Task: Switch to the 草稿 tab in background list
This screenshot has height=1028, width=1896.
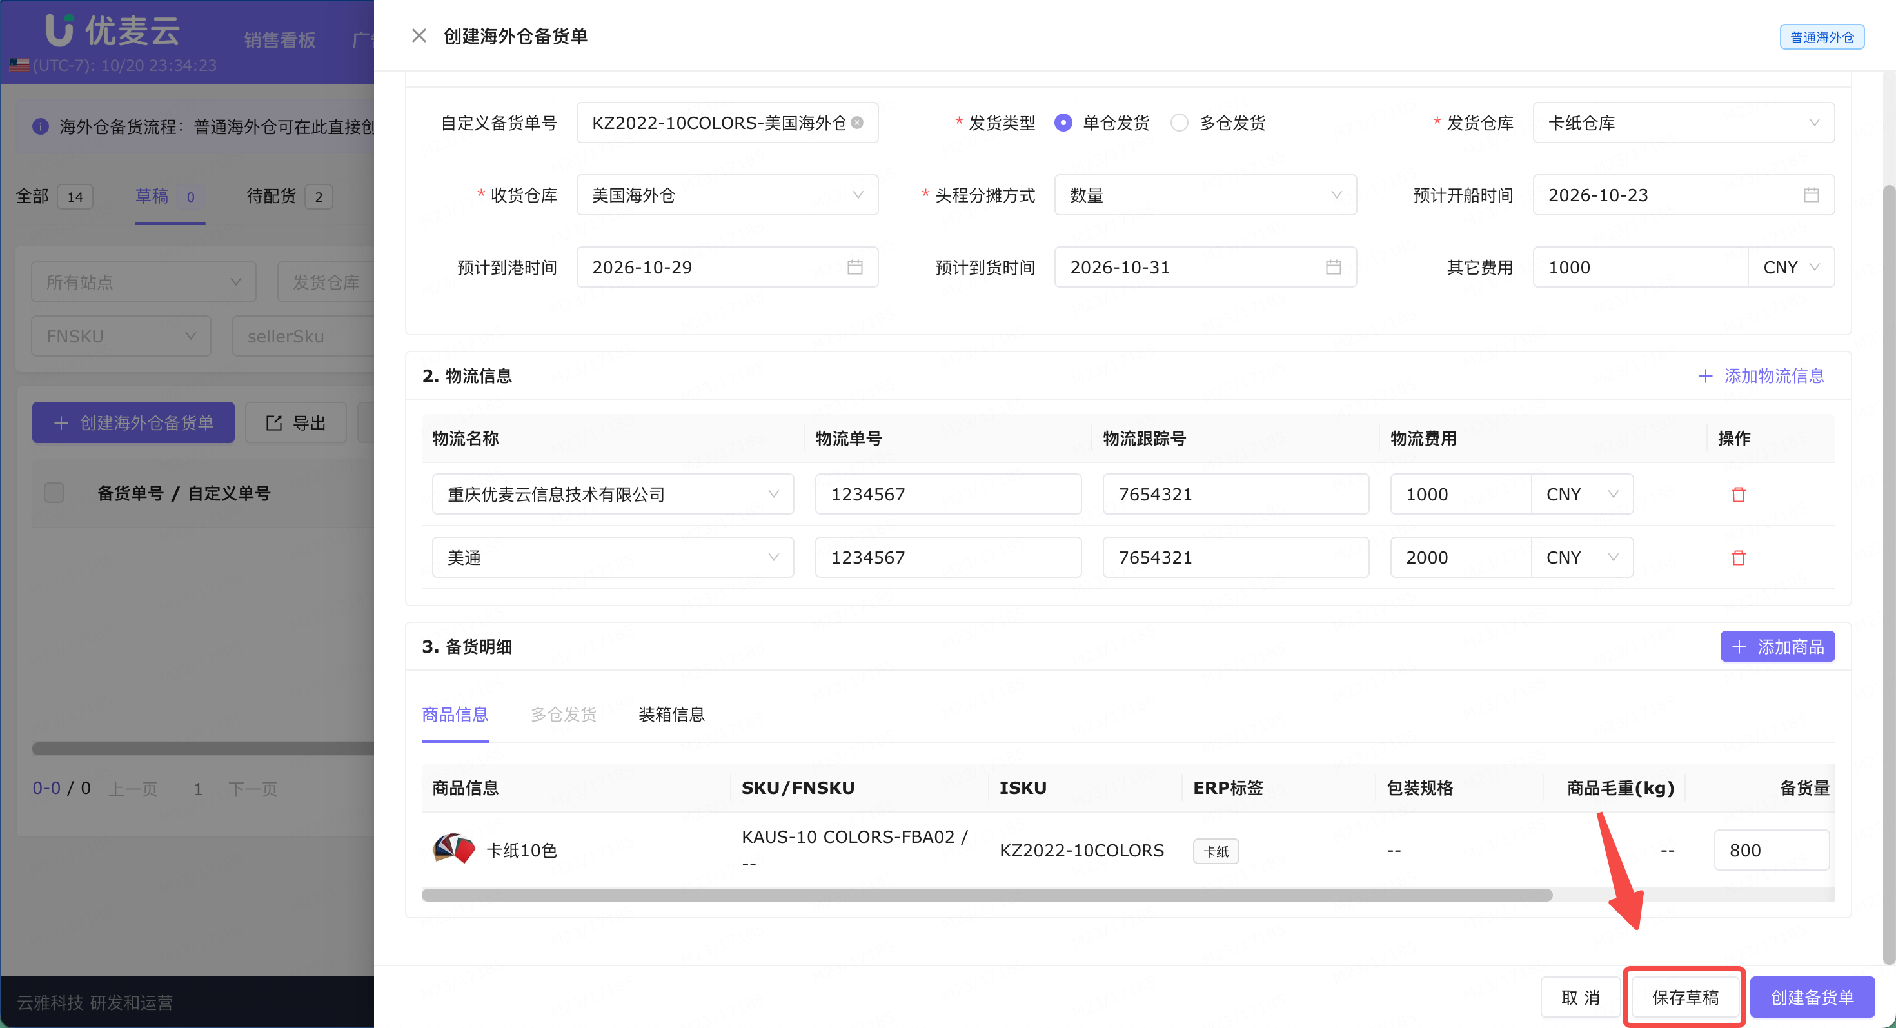Action: coord(169,197)
